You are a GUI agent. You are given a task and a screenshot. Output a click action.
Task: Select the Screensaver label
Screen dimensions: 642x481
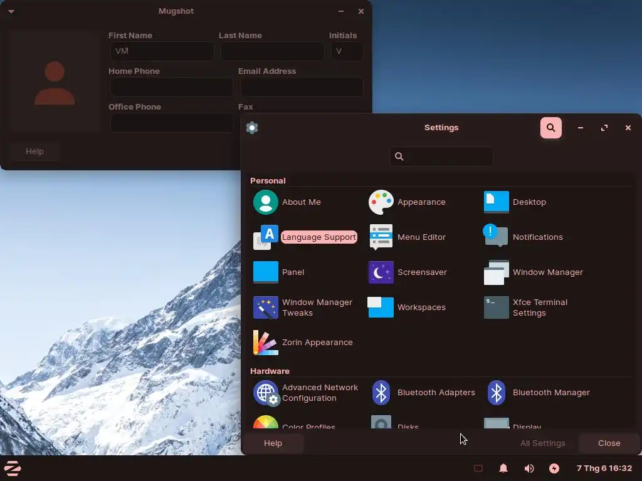tap(422, 272)
